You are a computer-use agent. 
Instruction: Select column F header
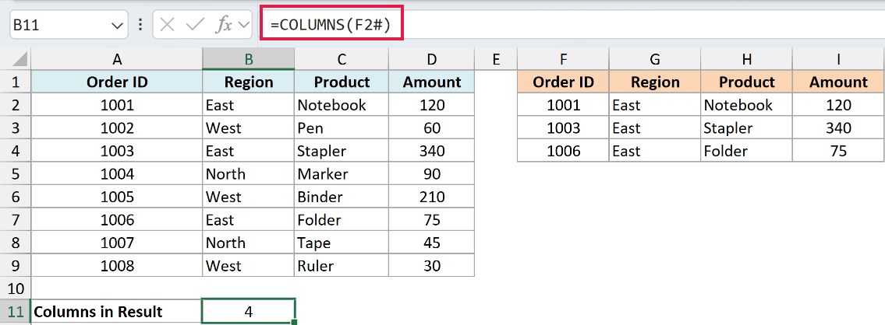click(563, 59)
